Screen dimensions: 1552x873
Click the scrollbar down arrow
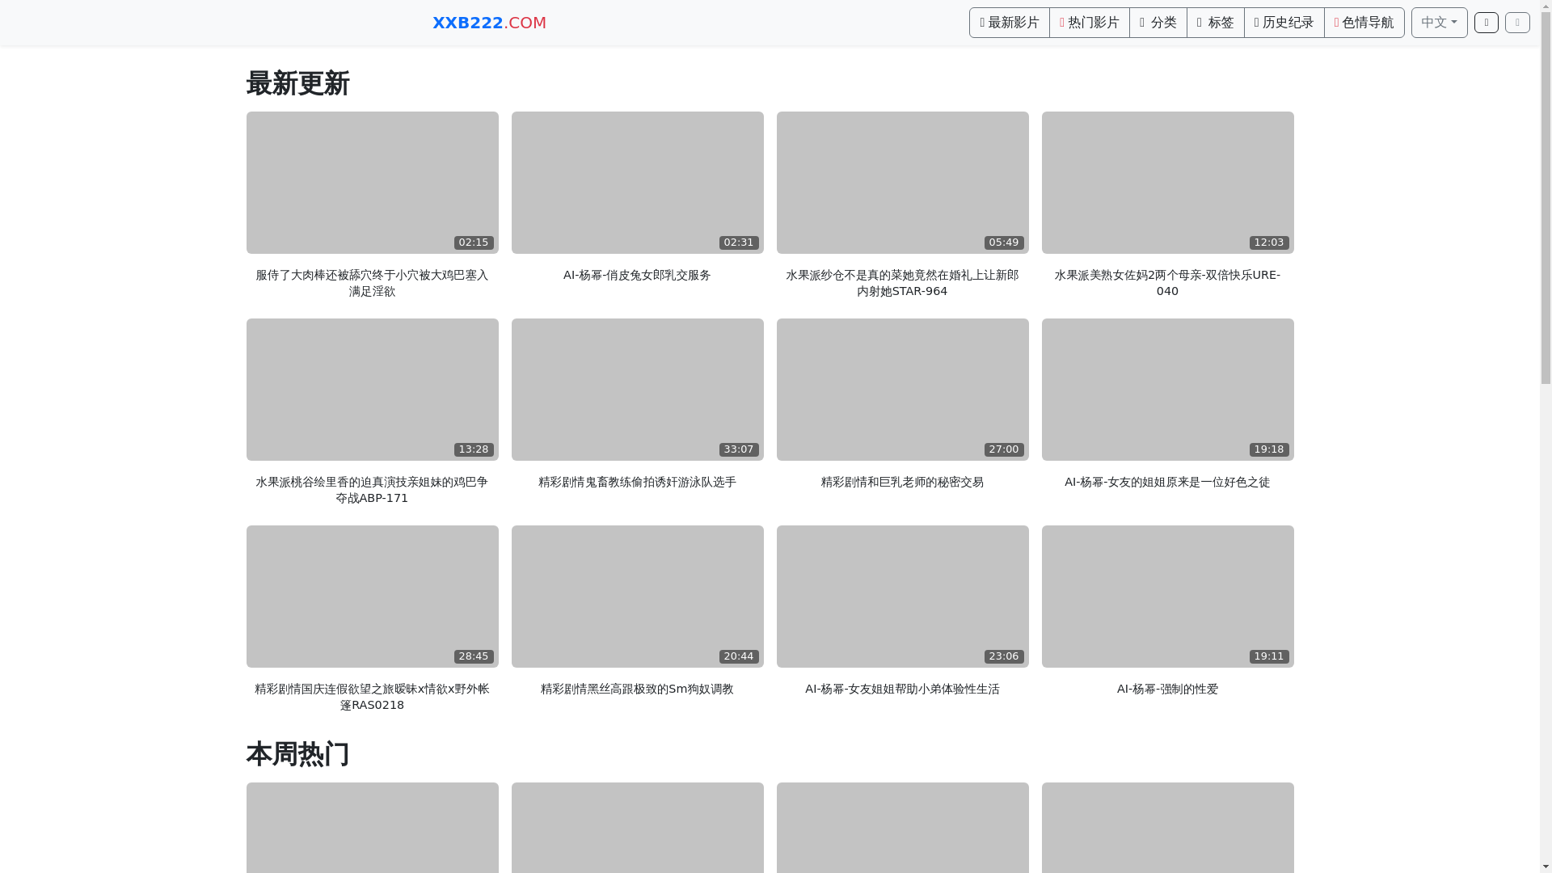coord(1546,867)
